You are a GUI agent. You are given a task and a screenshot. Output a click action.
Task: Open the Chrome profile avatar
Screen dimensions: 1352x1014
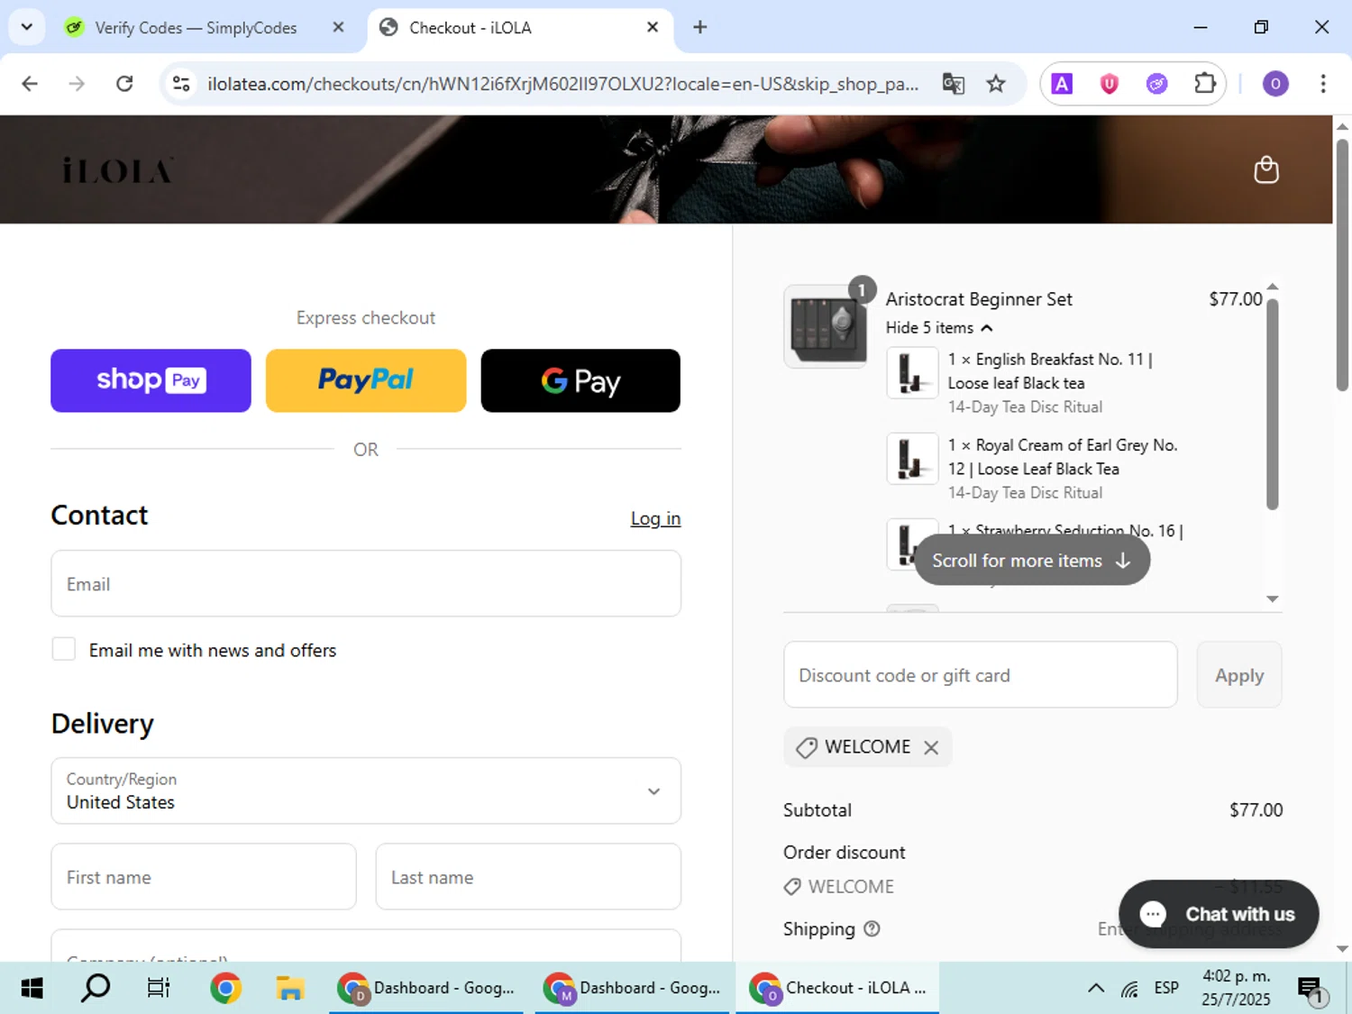pyautogui.click(x=1274, y=84)
